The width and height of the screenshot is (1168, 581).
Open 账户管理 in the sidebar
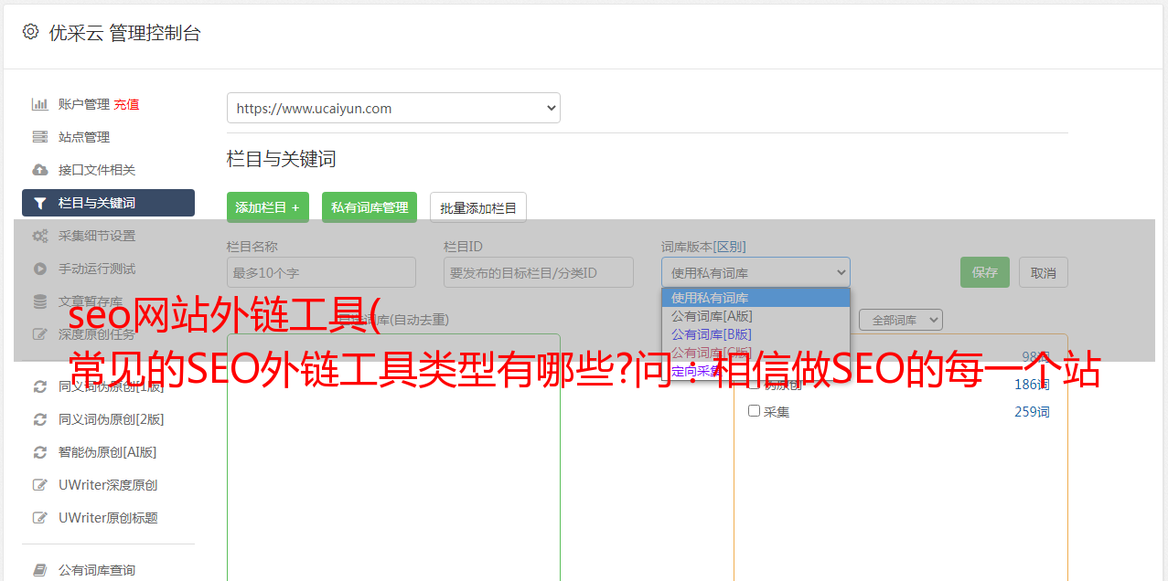[x=84, y=104]
